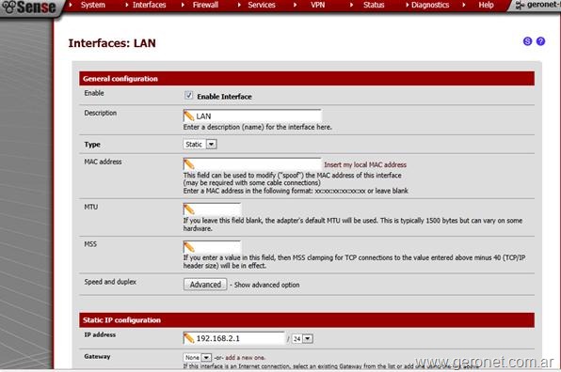
Task: Open the Services menu
Action: [262, 5]
